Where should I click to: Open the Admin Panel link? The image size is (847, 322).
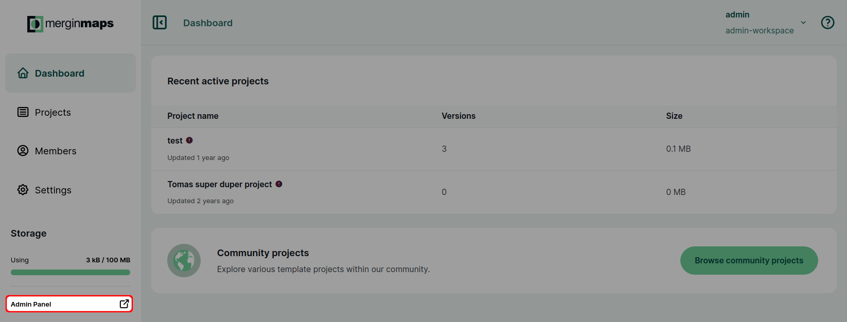coord(69,304)
